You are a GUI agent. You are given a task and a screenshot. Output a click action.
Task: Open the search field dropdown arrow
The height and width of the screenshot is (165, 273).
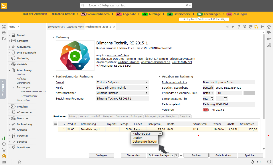pyautogui.click(x=190, y=5)
